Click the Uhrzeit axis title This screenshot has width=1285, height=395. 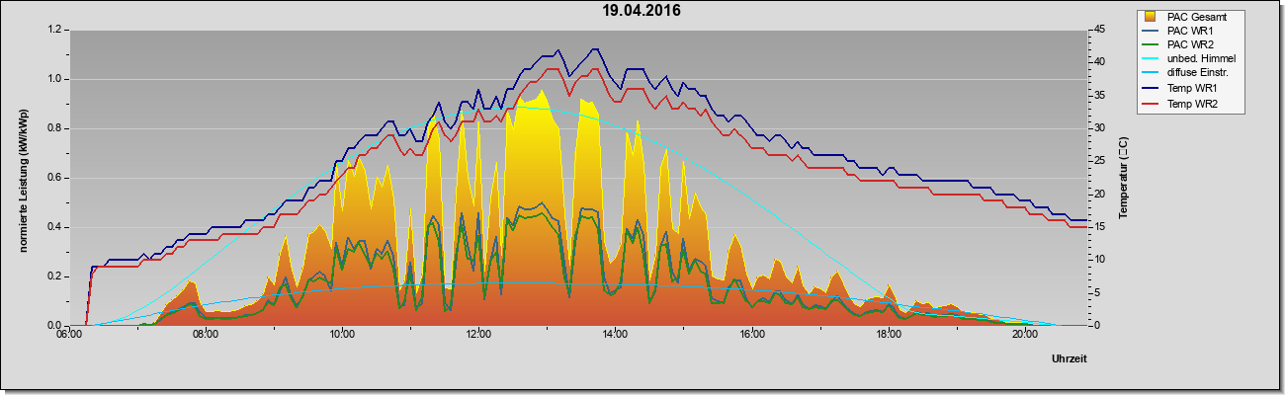pos(1070,360)
